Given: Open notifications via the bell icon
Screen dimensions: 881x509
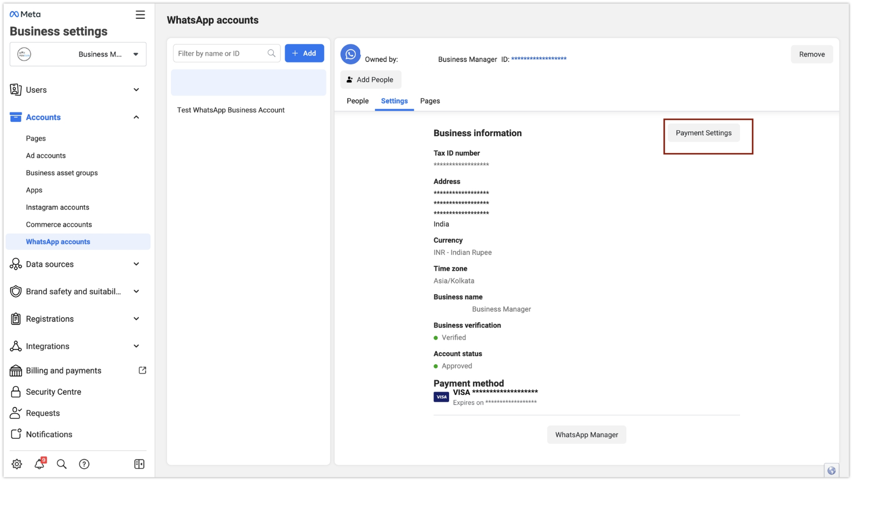Looking at the screenshot, I should [x=40, y=464].
